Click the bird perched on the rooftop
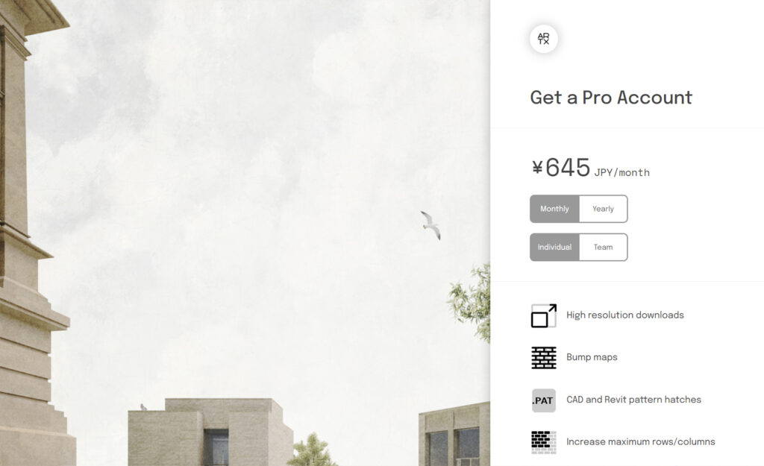This screenshot has width=764, height=466. 143,406
